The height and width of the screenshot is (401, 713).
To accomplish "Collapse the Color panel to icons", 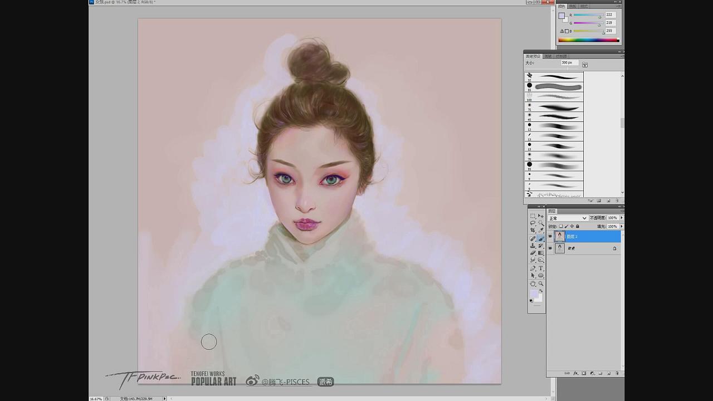I will coord(616,2).
